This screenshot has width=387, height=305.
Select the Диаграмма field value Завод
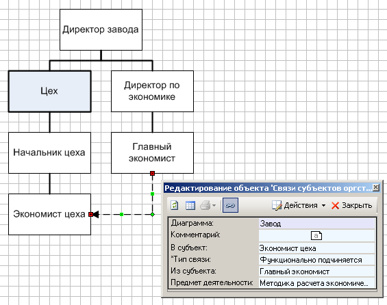[x=317, y=224]
